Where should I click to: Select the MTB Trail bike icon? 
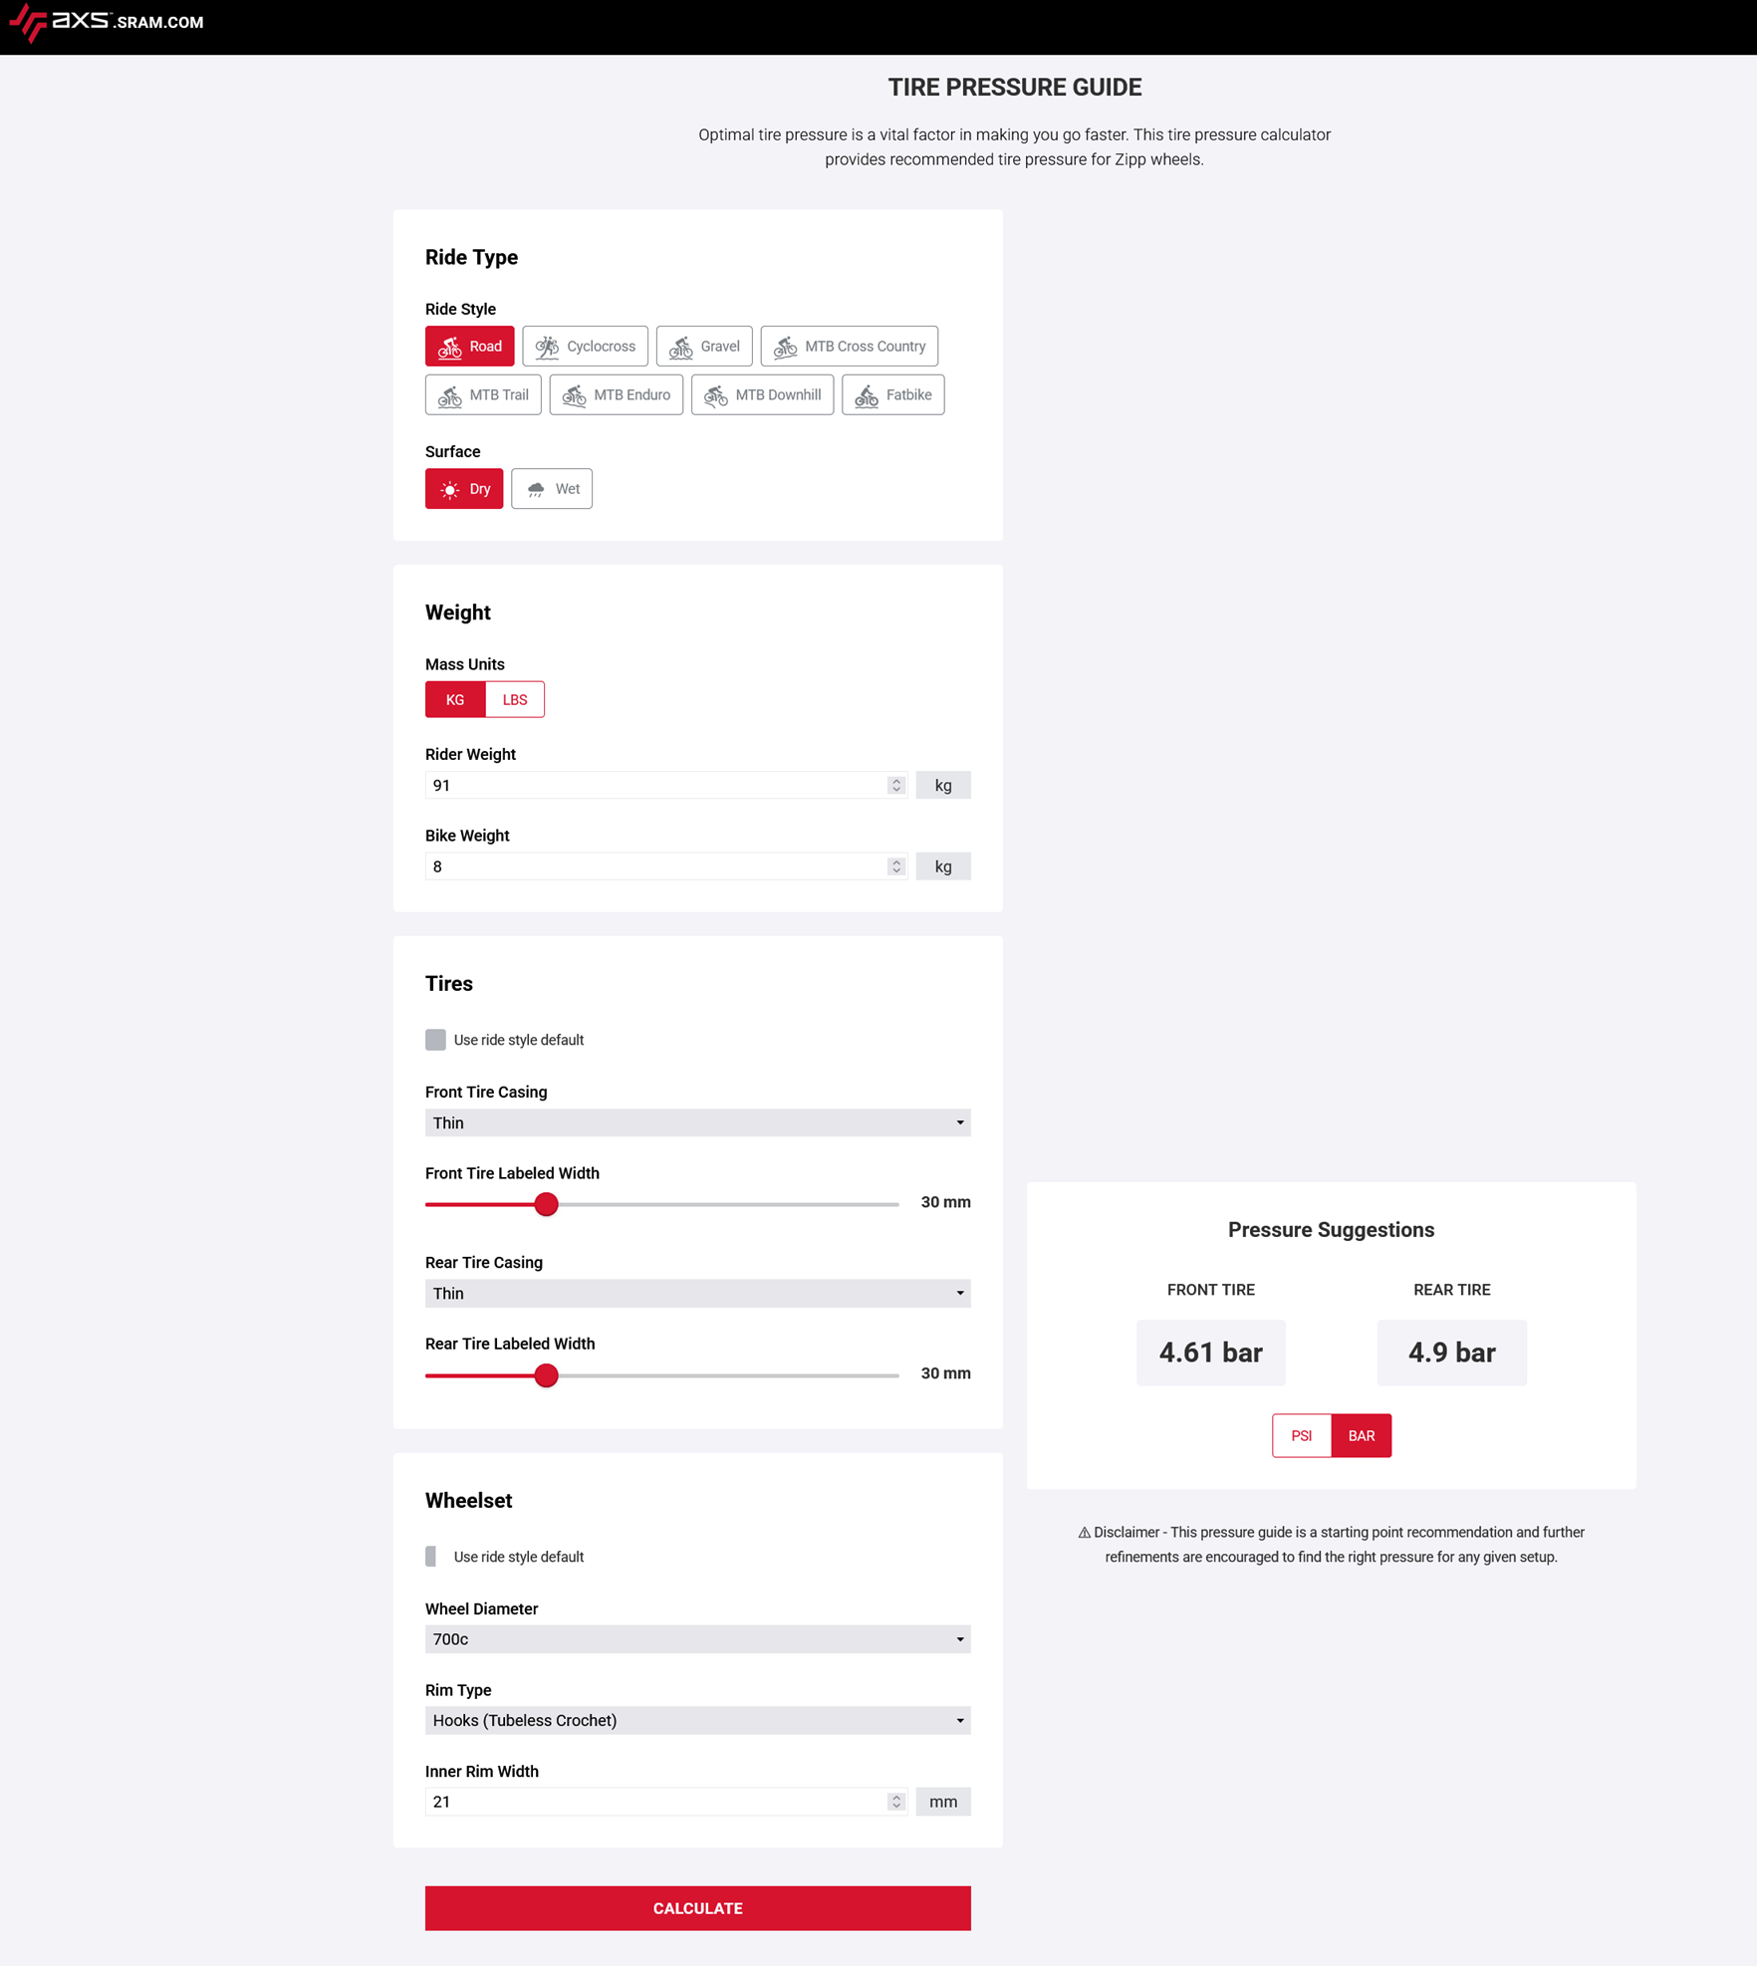[x=450, y=395]
